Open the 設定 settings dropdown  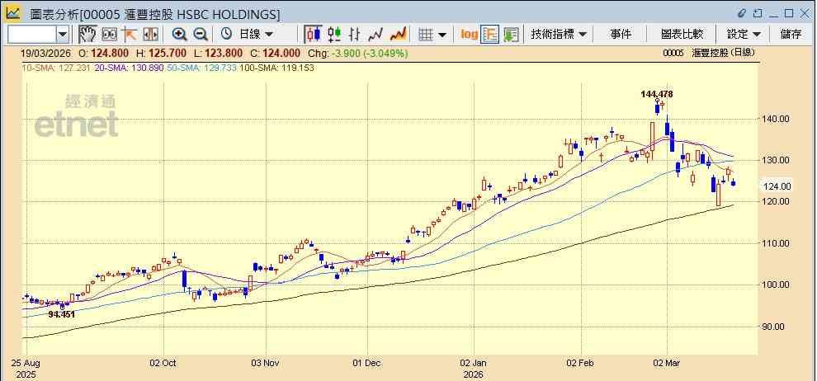744,35
